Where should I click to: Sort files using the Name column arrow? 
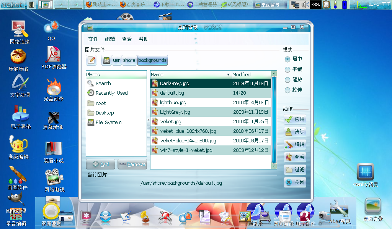point(228,74)
